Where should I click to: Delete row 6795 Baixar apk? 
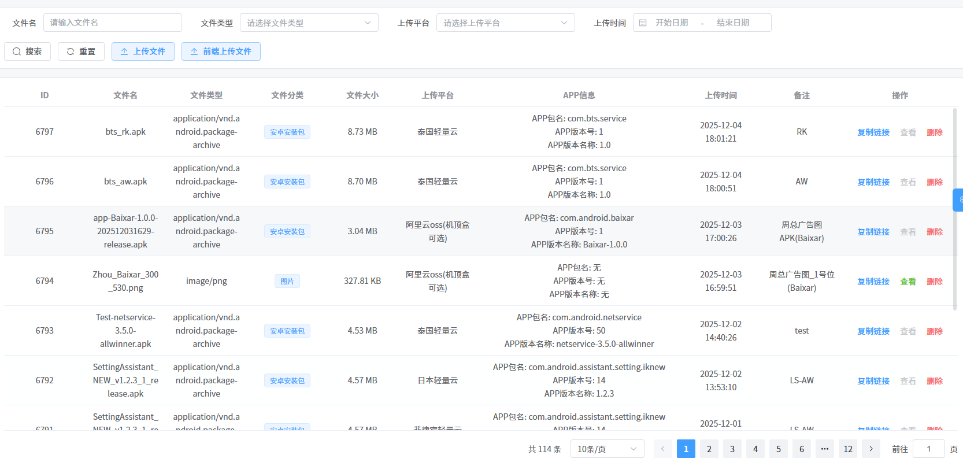point(935,232)
